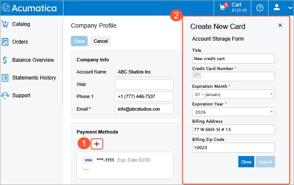Open the shopping cart icon
294x185 pixels.
tap(223, 7)
